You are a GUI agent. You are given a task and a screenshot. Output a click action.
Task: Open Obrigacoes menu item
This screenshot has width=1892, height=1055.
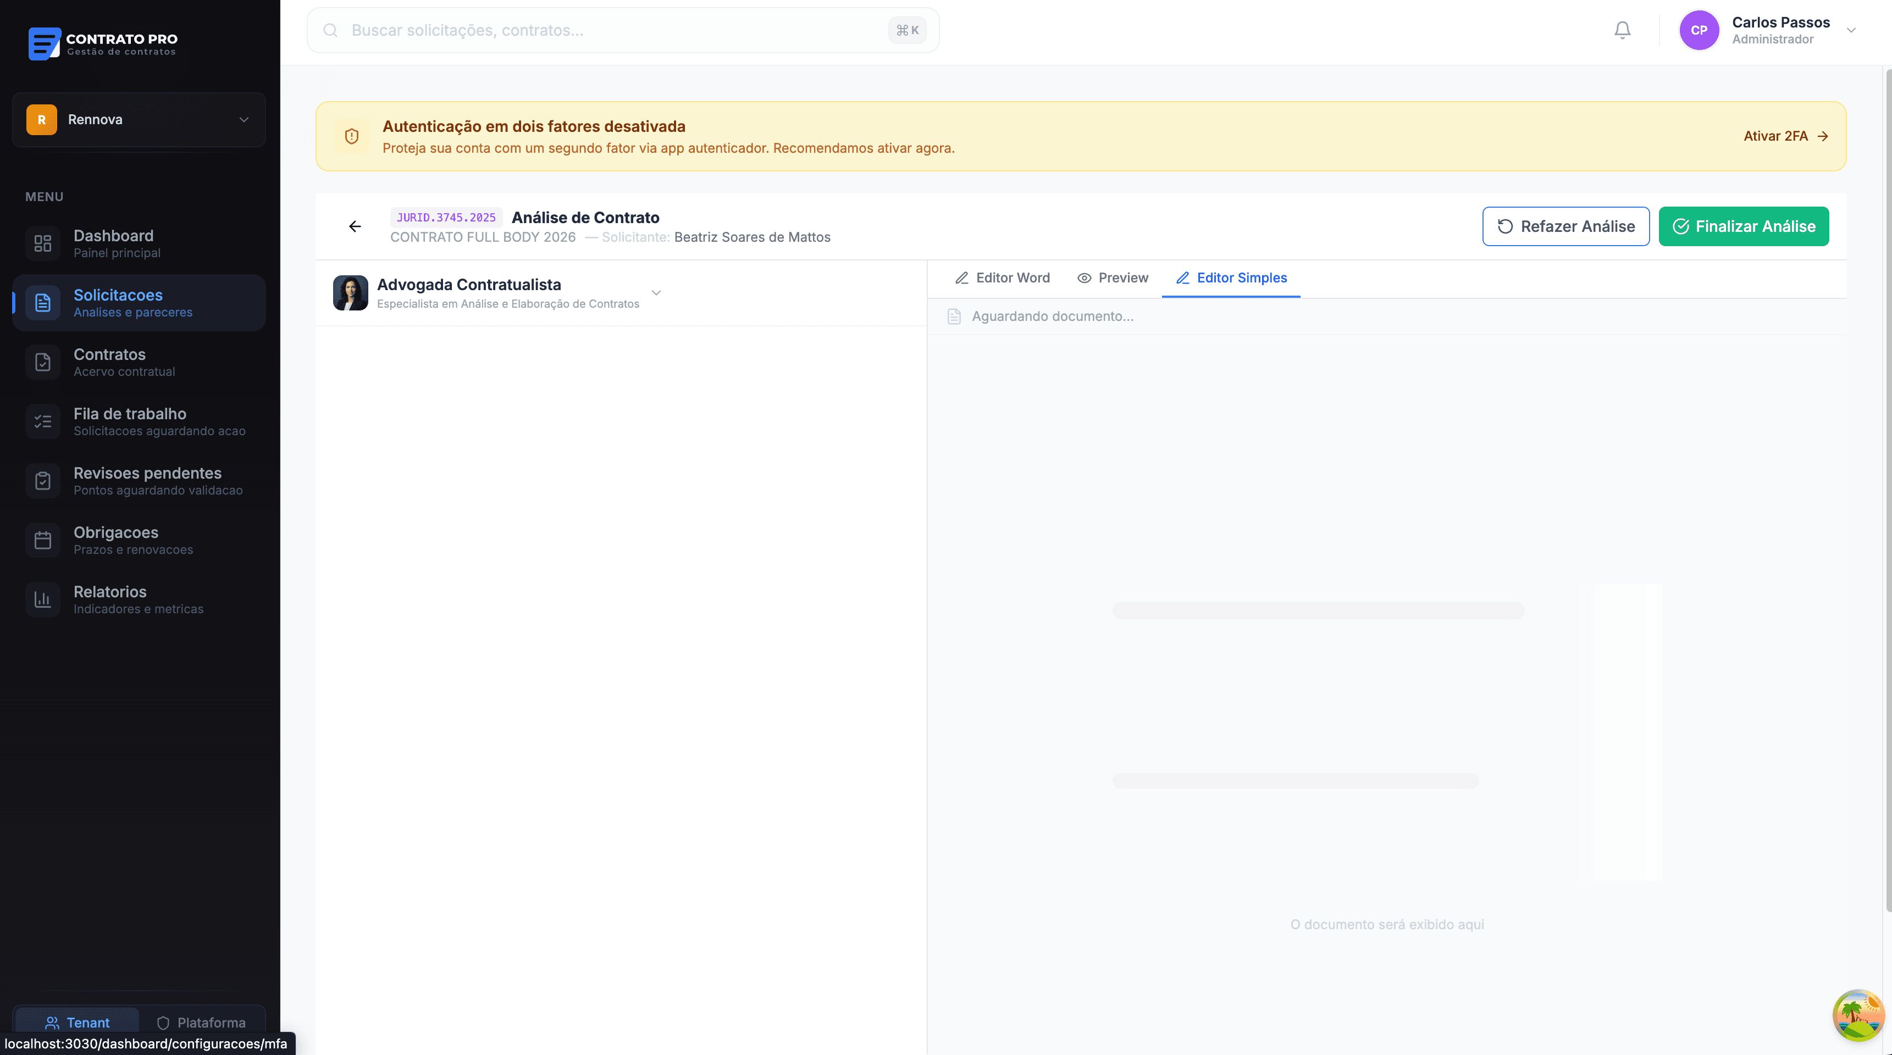tap(139, 540)
